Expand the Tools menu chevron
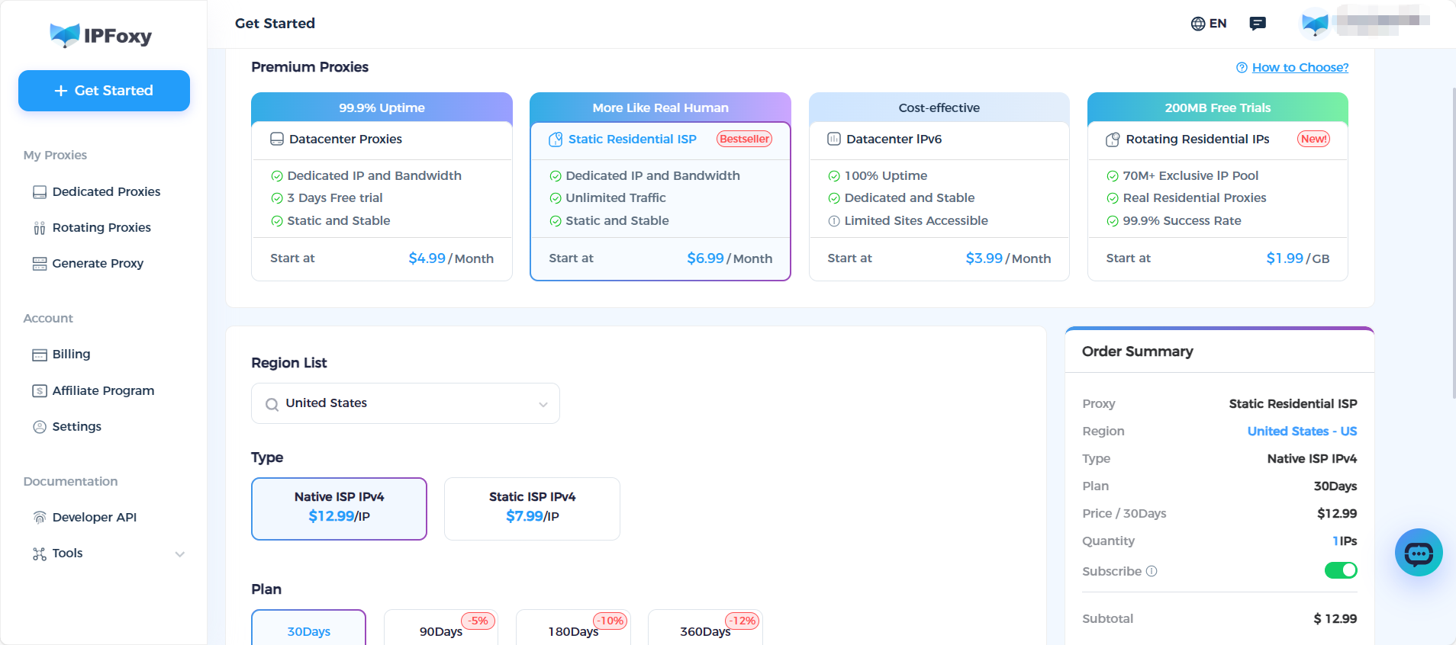This screenshot has height=645, width=1456. pyautogui.click(x=180, y=554)
